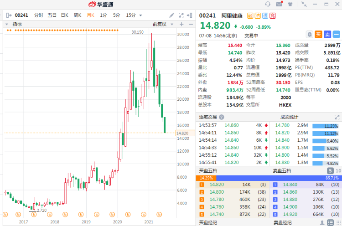
Task: Remove from watchlist minus button
Action: (337, 34)
